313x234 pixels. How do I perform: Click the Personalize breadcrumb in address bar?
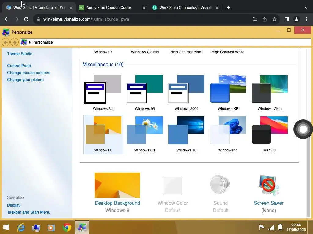pyautogui.click(x=42, y=42)
